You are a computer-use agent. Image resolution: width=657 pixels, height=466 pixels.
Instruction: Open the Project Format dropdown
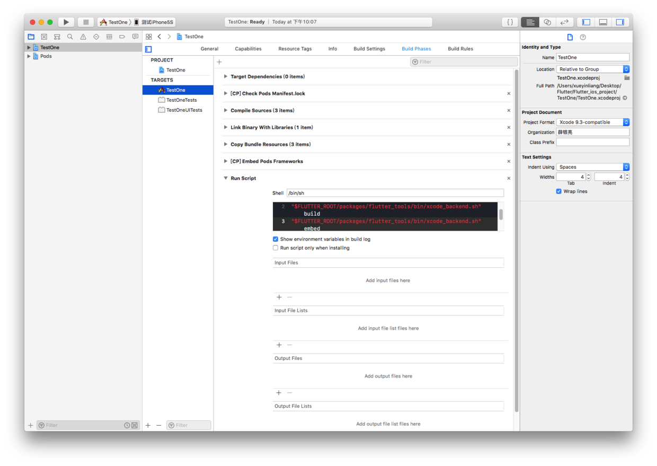pyautogui.click(x=593, y=122)
